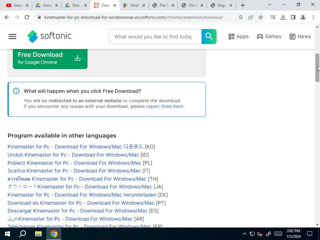Screen dimensions: 320x240
Task: Click the Games controller icon
Action: click(x=260, y=37)
